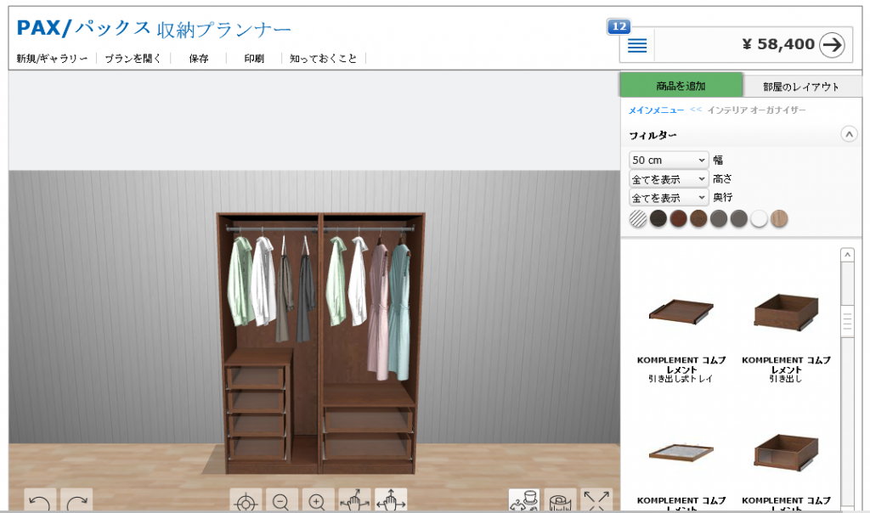Zoom in on the 3D wardrobe view
The height and width of the screenshot is (513, 870).
(318, 501)
